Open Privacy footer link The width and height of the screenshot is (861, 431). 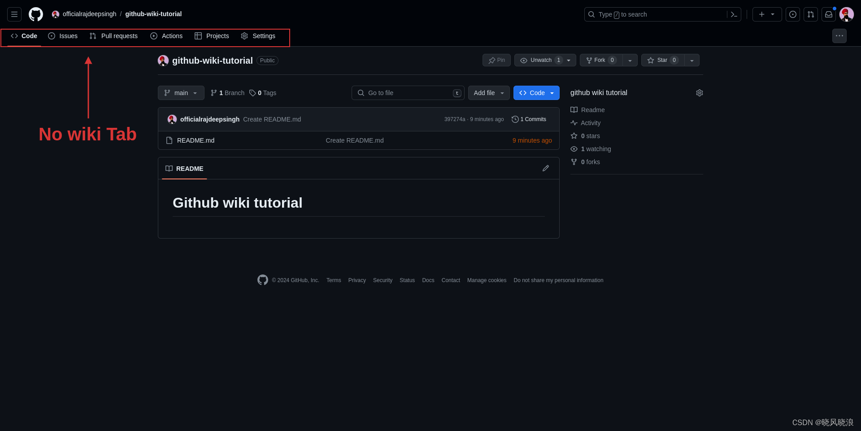tap(357, 280)
